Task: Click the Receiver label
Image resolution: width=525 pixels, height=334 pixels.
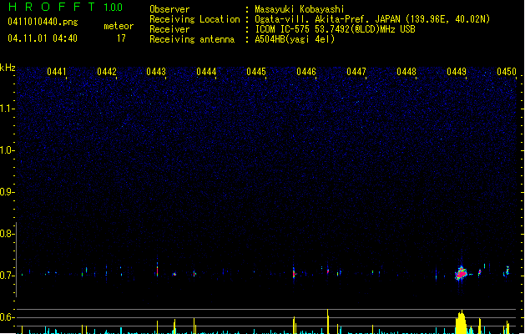Action: (x=169, y=29)
